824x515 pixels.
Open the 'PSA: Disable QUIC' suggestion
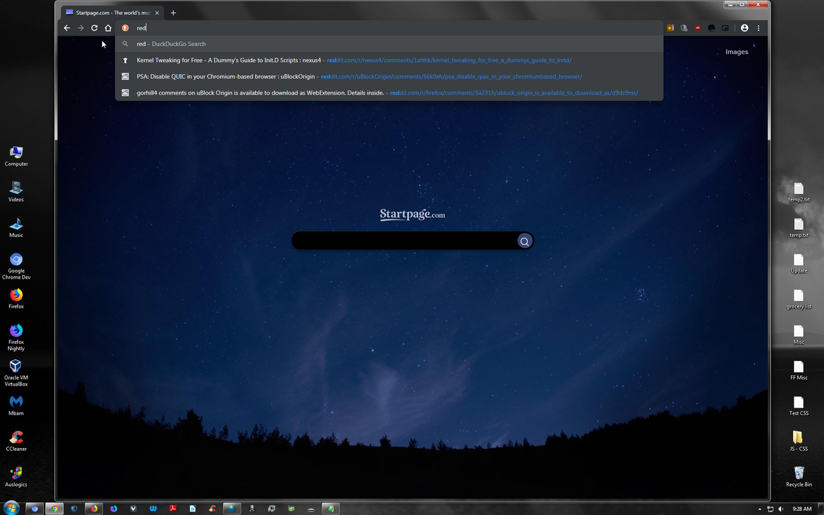point(389,76)
